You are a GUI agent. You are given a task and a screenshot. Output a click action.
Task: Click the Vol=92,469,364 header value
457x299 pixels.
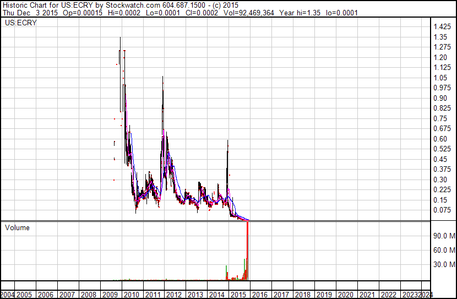pos(249,13)
